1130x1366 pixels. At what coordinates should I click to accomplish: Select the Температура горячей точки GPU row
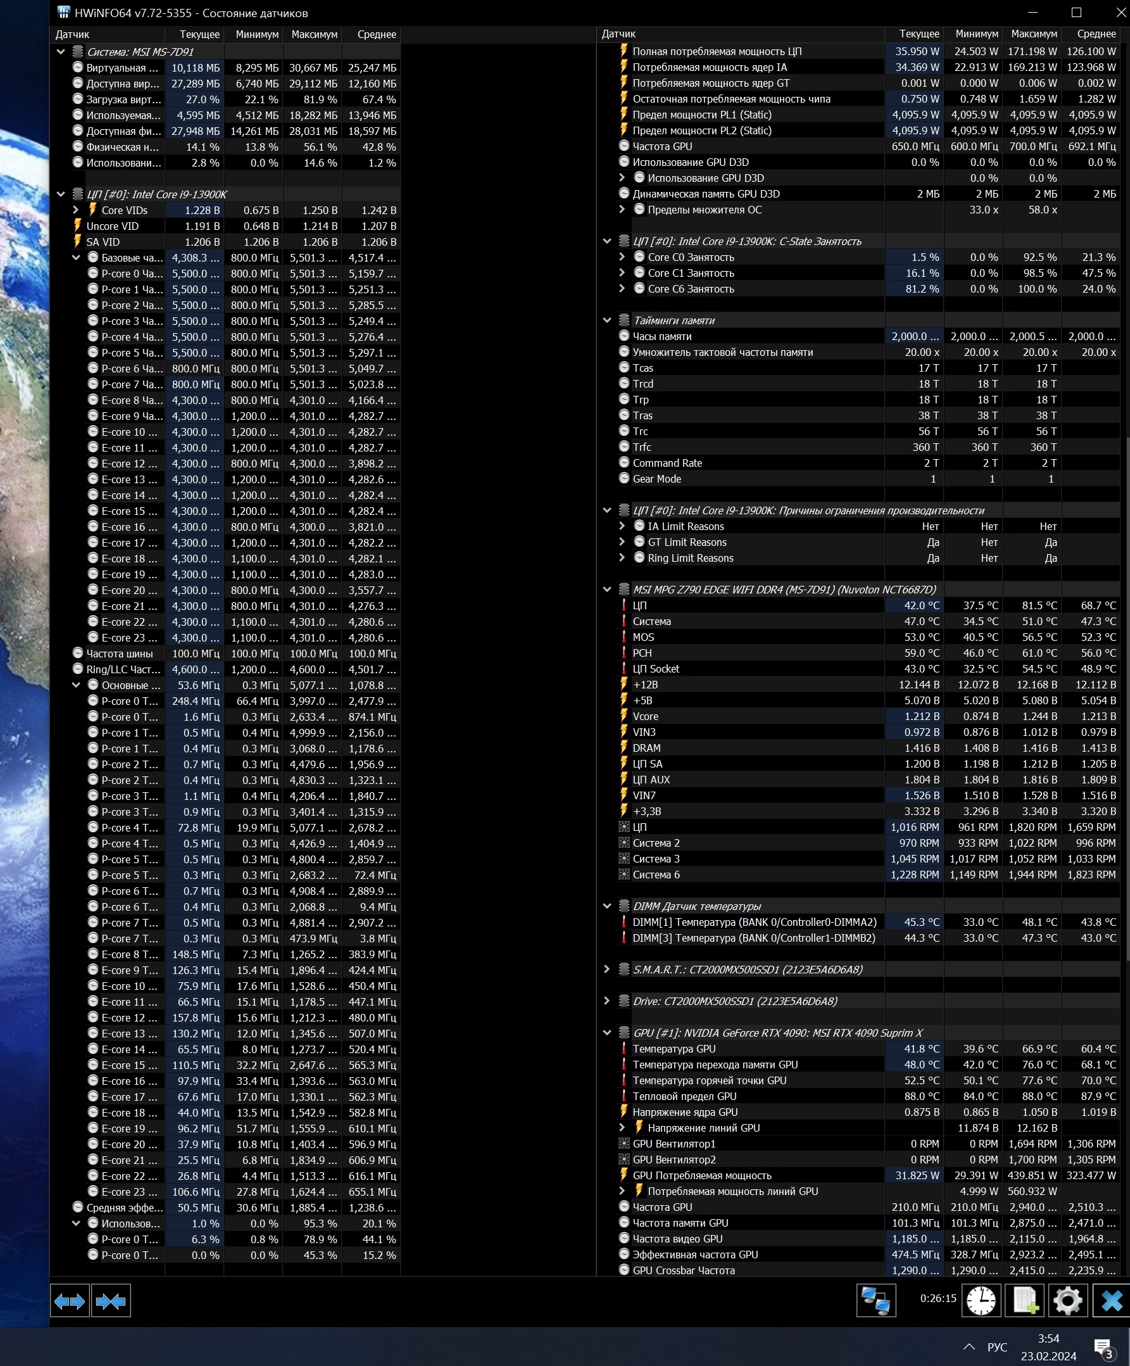click(858, 1080)
